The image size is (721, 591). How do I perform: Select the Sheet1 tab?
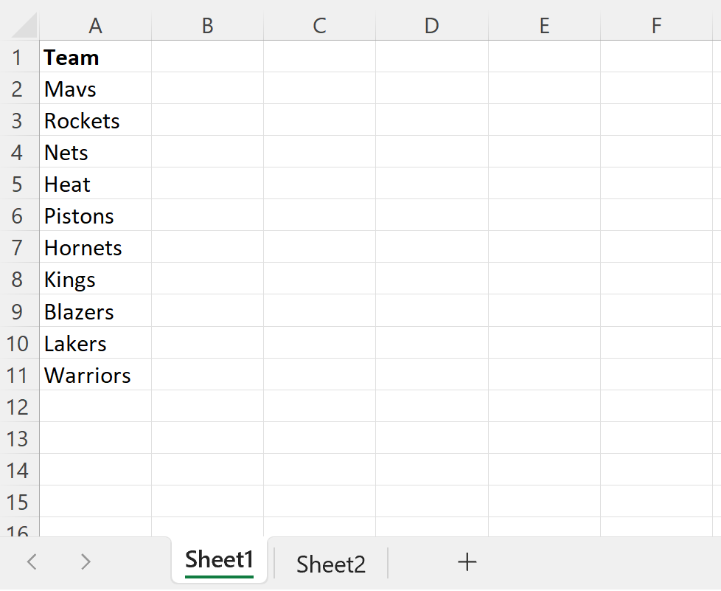click(x=219, y=561)
